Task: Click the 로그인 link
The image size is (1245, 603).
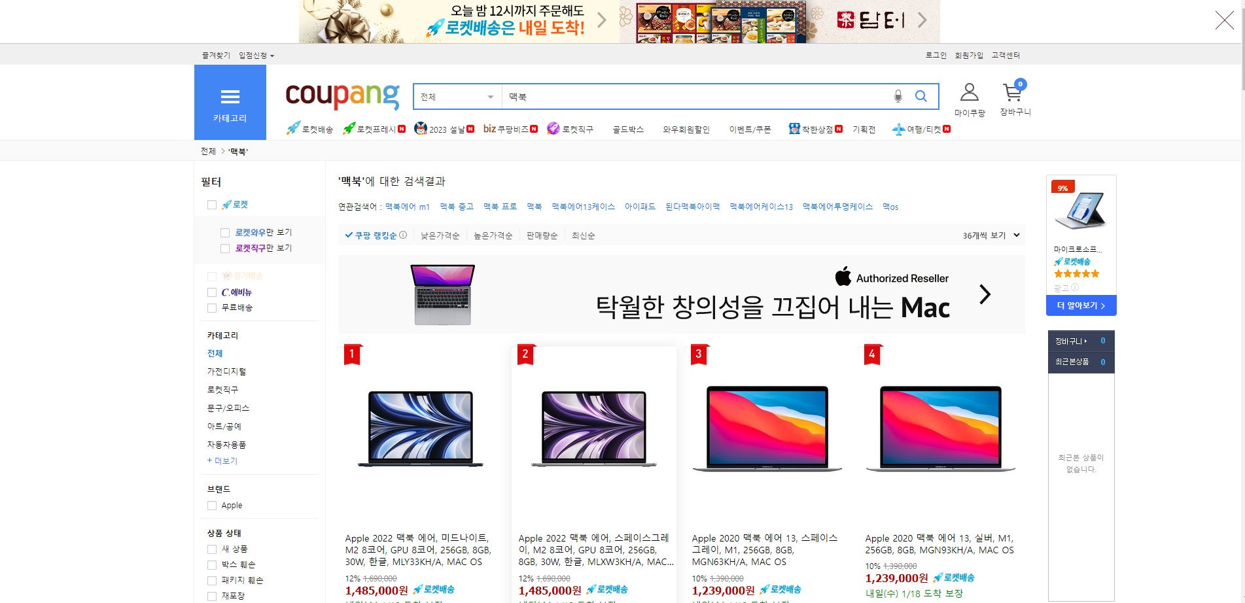Action: (935, 55)
